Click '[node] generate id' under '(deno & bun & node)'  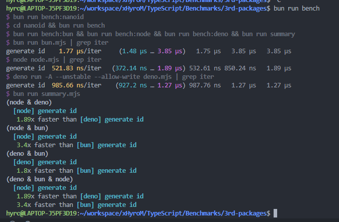click(x=45, y=188)
